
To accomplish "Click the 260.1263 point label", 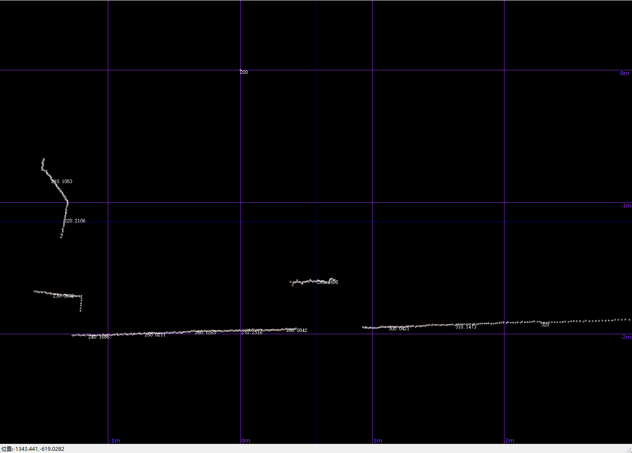I will point(206,332).
